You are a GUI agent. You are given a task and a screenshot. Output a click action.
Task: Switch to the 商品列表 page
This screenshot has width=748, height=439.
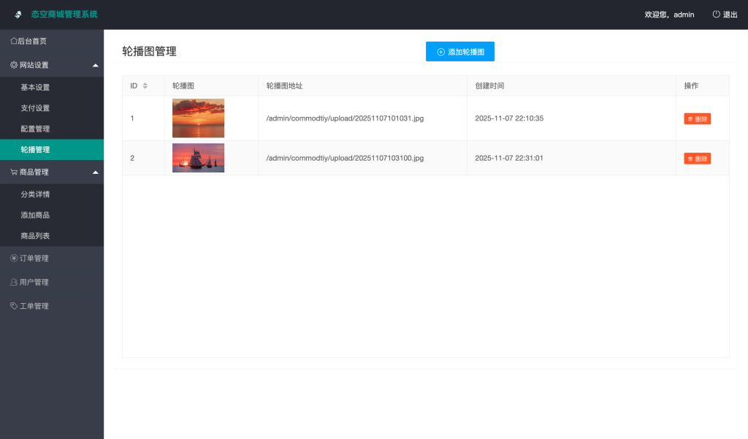(35, 235)
